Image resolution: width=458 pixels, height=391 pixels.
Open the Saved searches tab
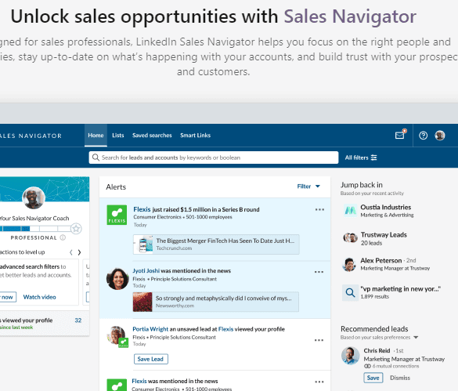152,136
